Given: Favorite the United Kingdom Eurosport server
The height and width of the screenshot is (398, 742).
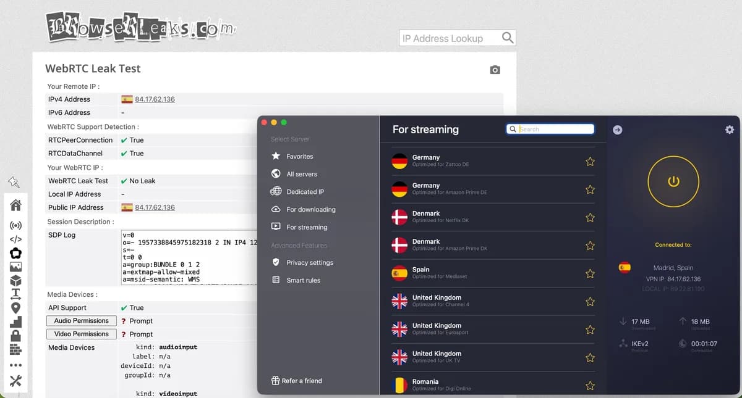Looking at the screenshot, I should pyautogui.click(x=590, y=330).
